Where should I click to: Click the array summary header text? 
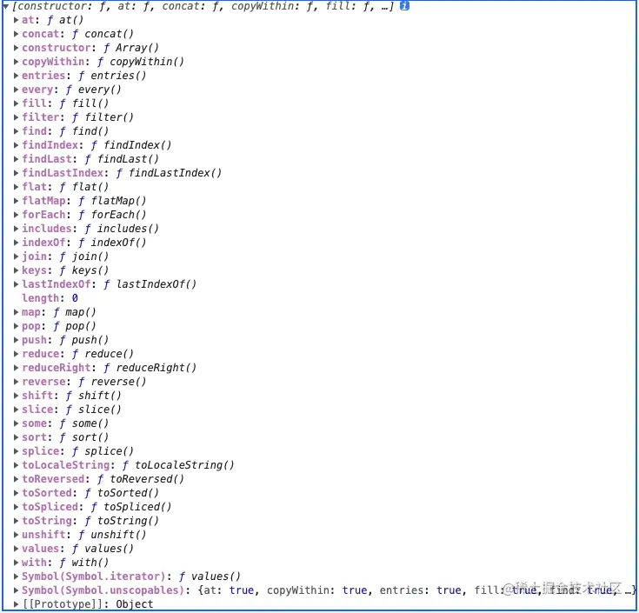coord(202,6)
